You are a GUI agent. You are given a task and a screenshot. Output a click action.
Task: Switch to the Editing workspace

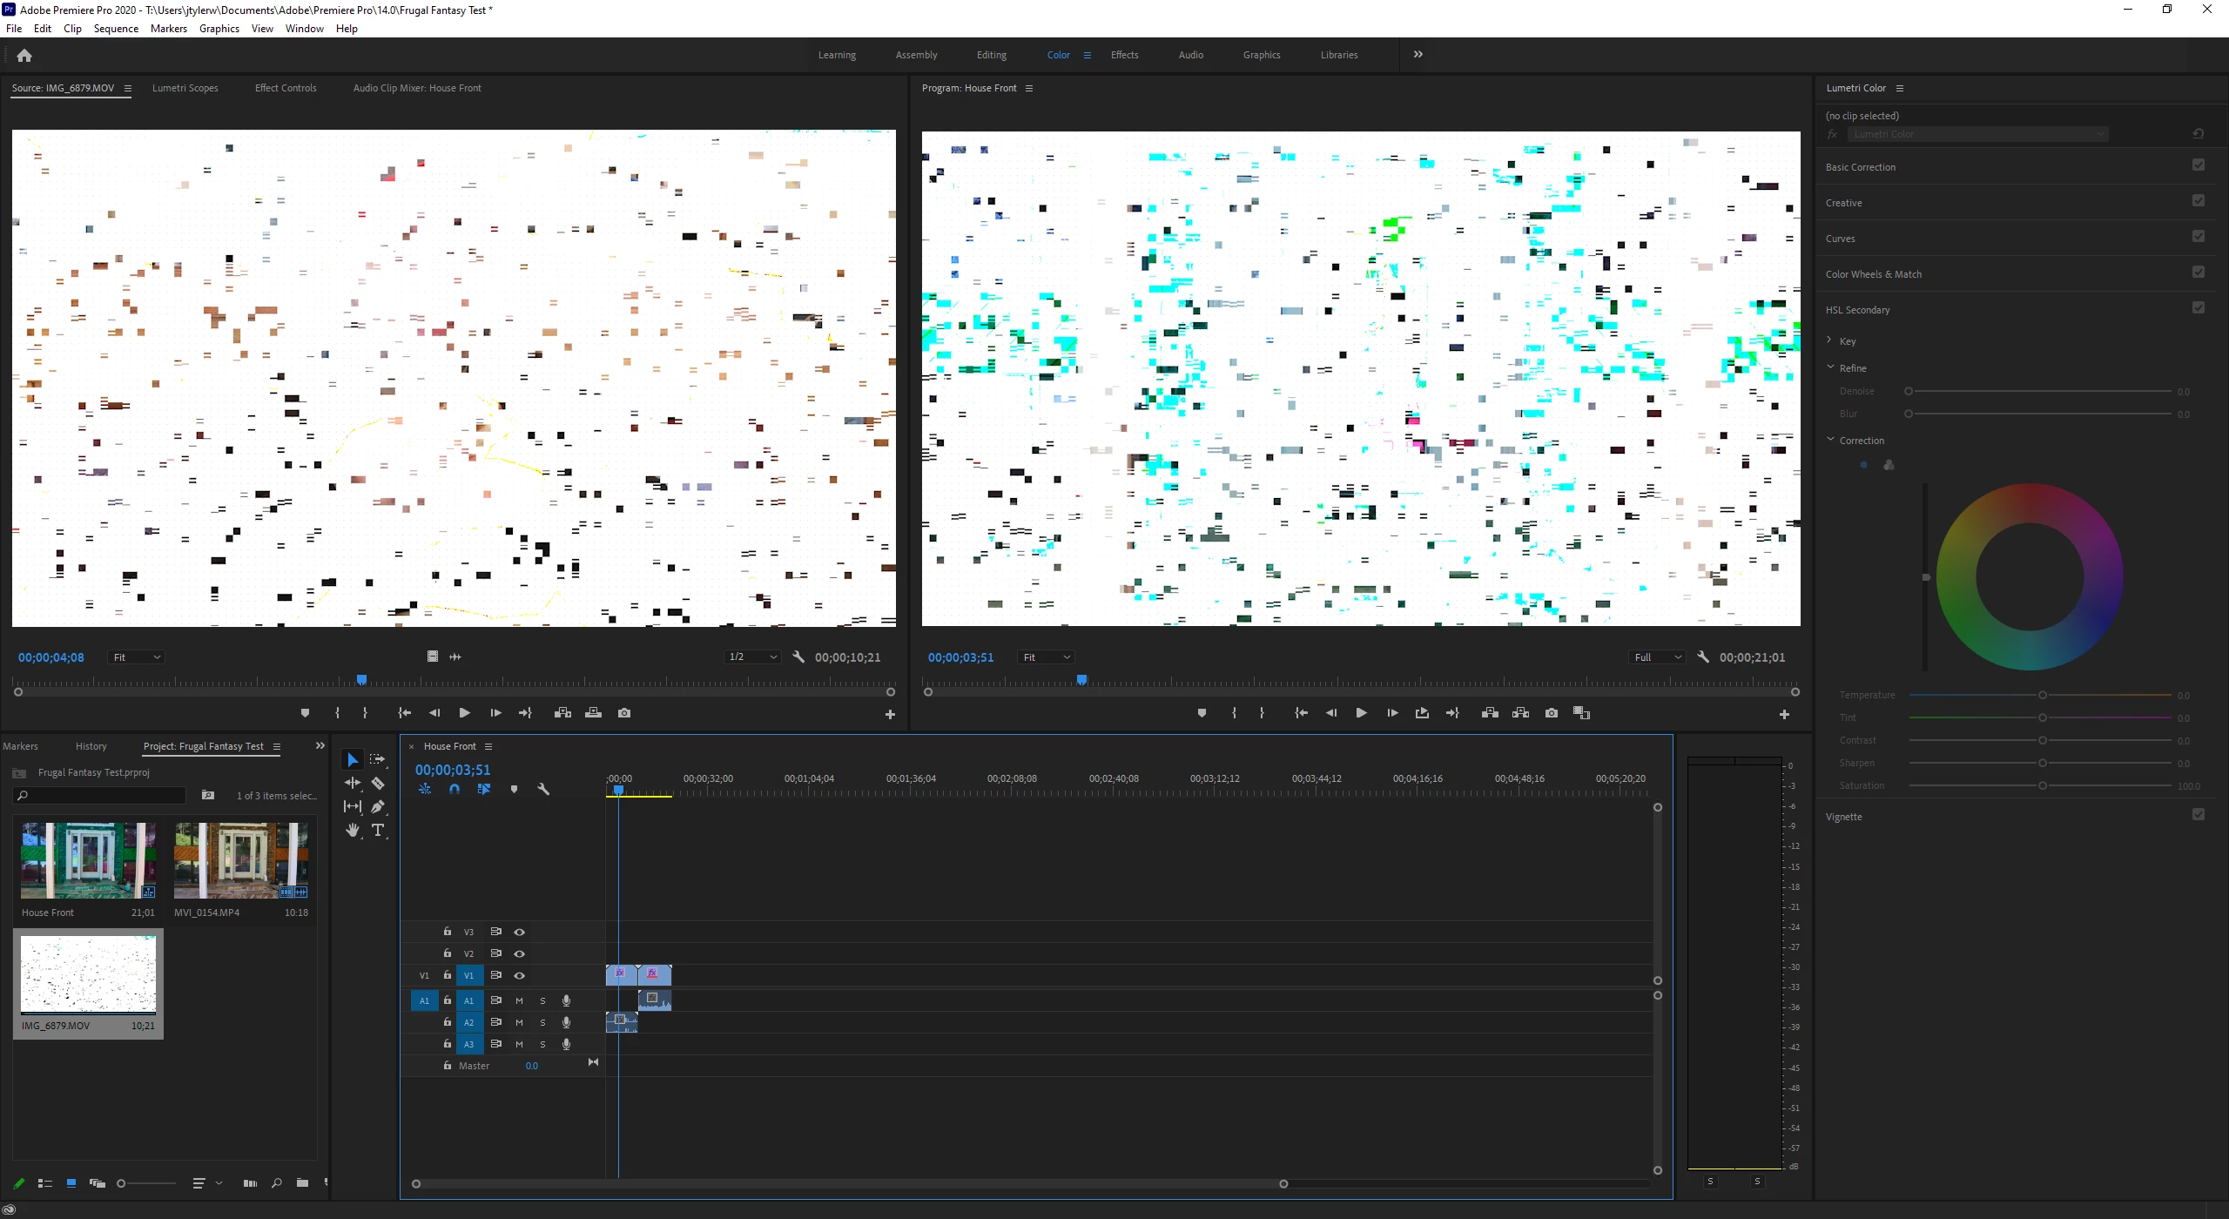[991, 55]
